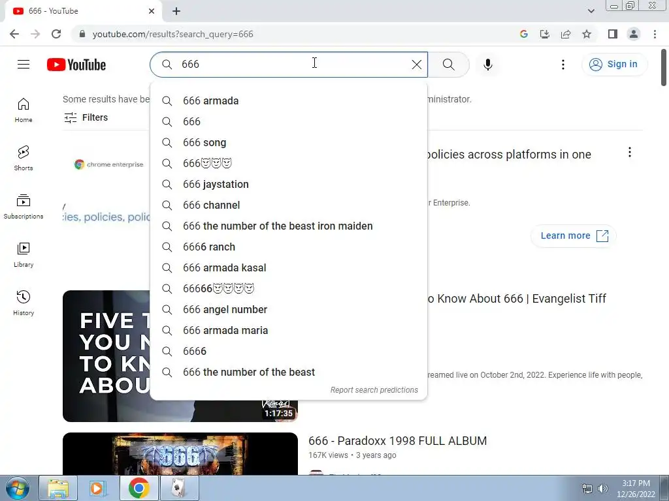Screen dimensions: 669x501
Task: Click the Evangelist Tiff video title
Action: 516,299
